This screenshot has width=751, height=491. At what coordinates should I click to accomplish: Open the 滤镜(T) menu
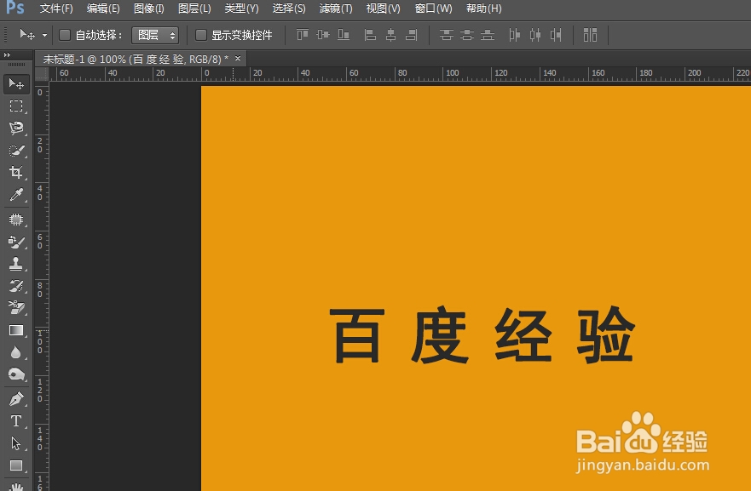pyautogui.click(x=336, y=9)
